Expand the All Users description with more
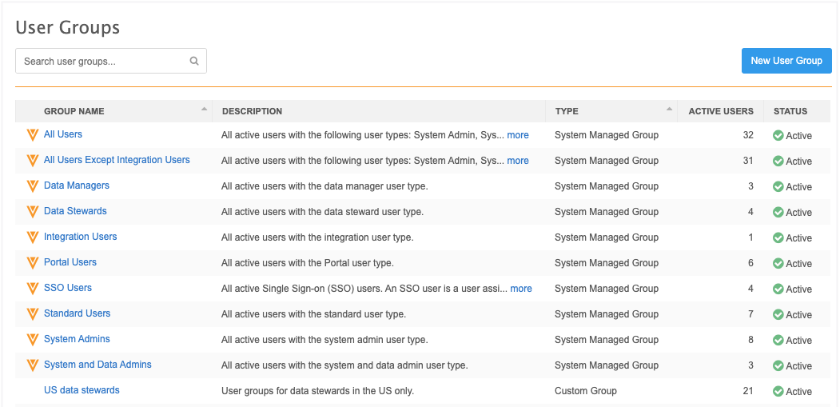 coord(517,135)
